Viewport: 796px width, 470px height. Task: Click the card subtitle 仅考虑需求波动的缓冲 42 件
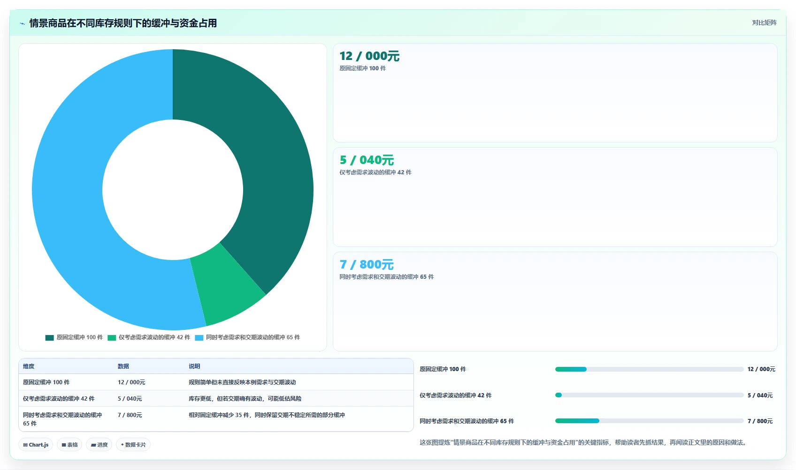point(375,172)
